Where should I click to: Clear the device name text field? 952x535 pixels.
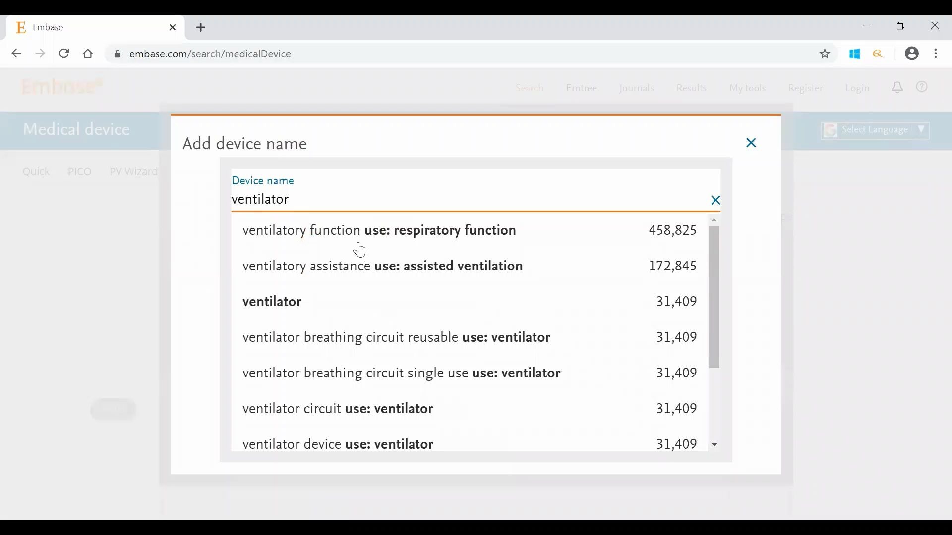pyautogui.click(x=715, y=201)
